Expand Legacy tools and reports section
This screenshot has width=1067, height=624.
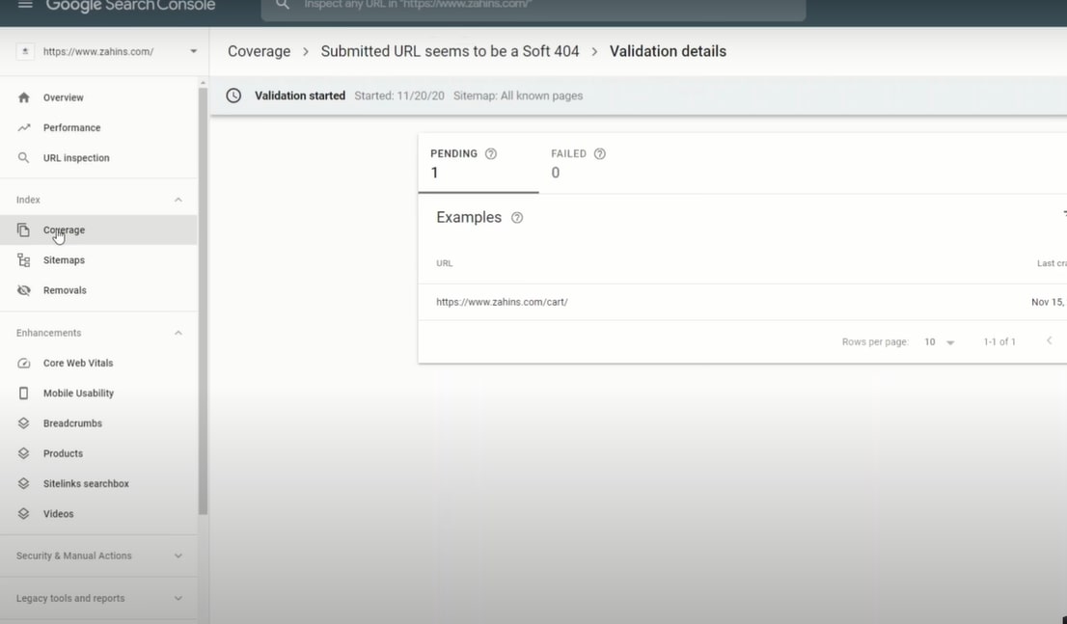[x=178, y=599]
